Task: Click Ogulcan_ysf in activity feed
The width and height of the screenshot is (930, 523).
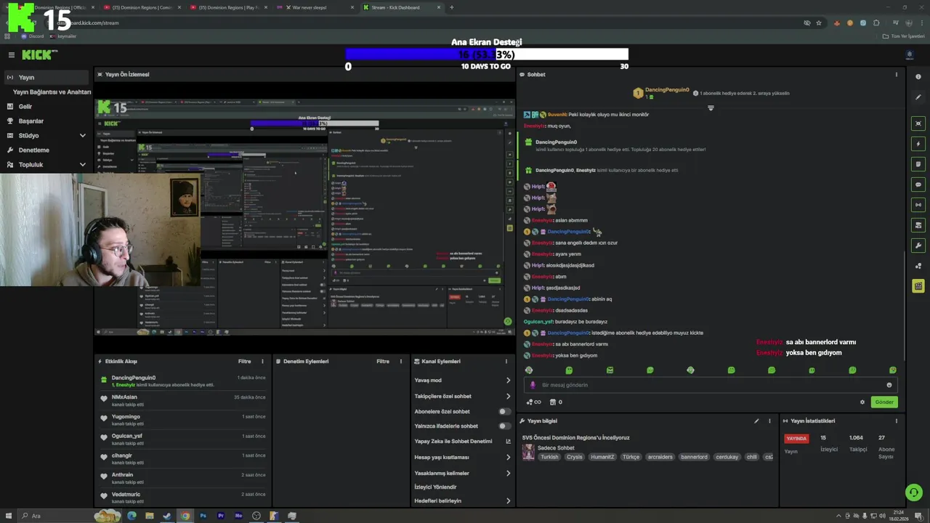Action: (x=183, y=439)
